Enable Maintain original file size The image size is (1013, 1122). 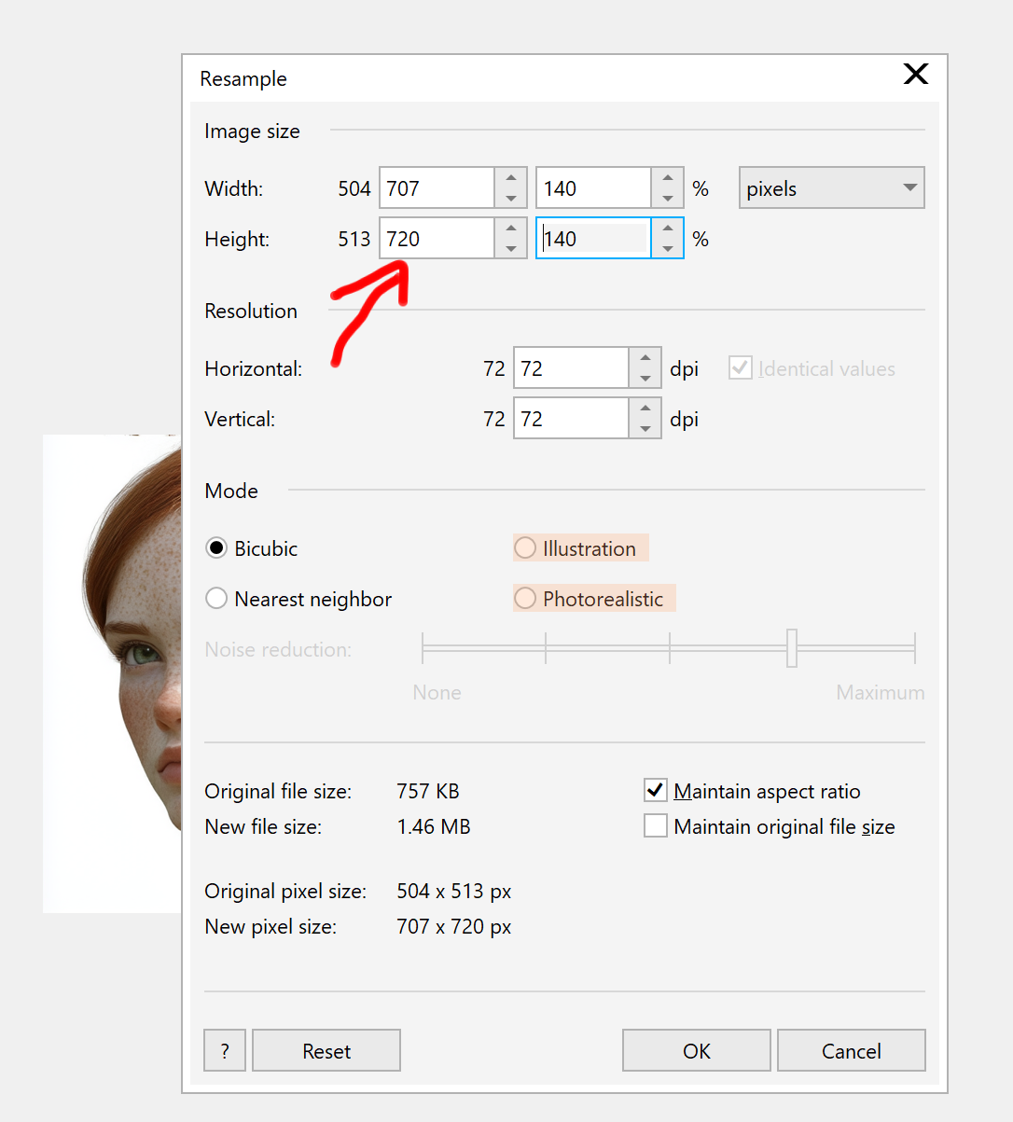click(656, 826)
